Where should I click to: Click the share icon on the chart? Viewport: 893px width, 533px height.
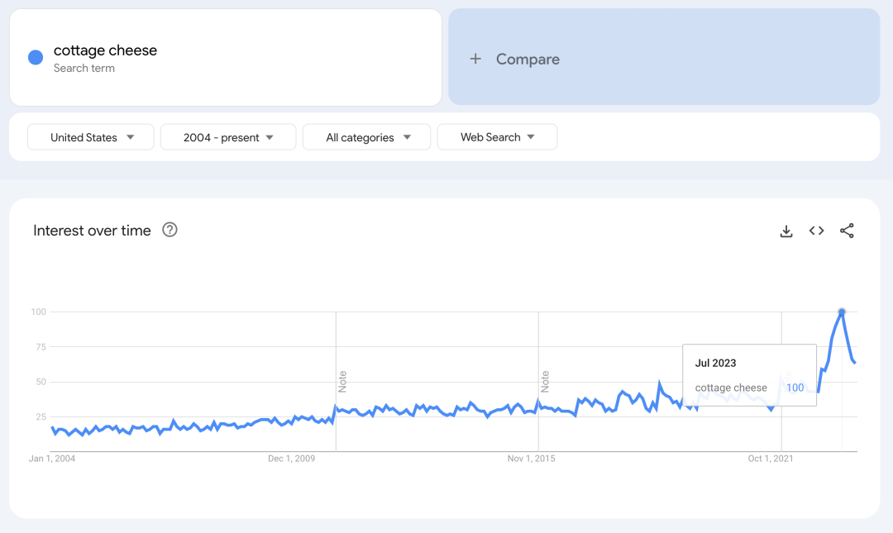[847, 231]
